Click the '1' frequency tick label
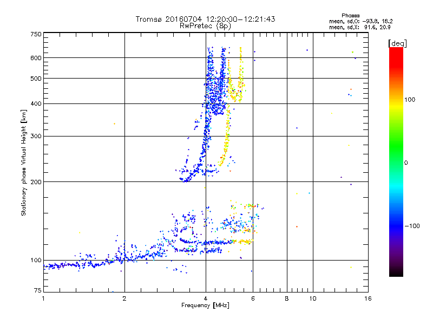The height and width of the screenshot is (325, 433). 43,298
